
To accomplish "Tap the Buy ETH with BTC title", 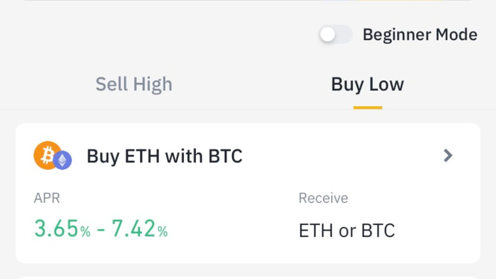I will (164, 156).
